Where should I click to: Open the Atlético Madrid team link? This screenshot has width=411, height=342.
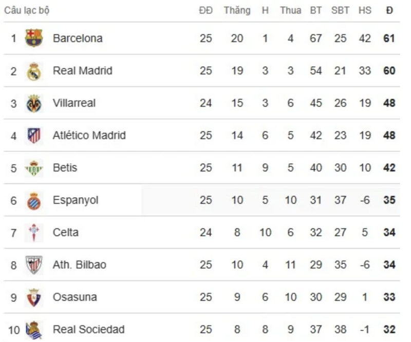pos(89,135)
